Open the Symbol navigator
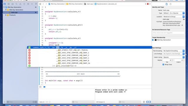The image size is (188, 106). [12, 4]
